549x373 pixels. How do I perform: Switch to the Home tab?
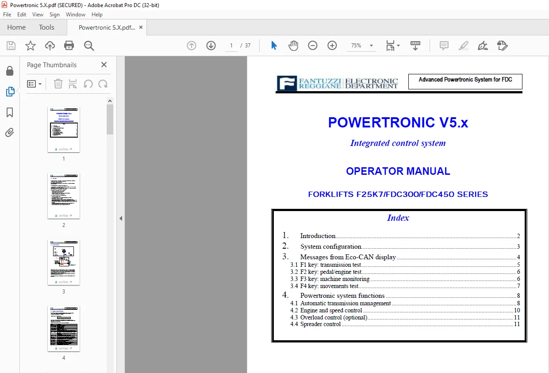click(x=16, y=27)
